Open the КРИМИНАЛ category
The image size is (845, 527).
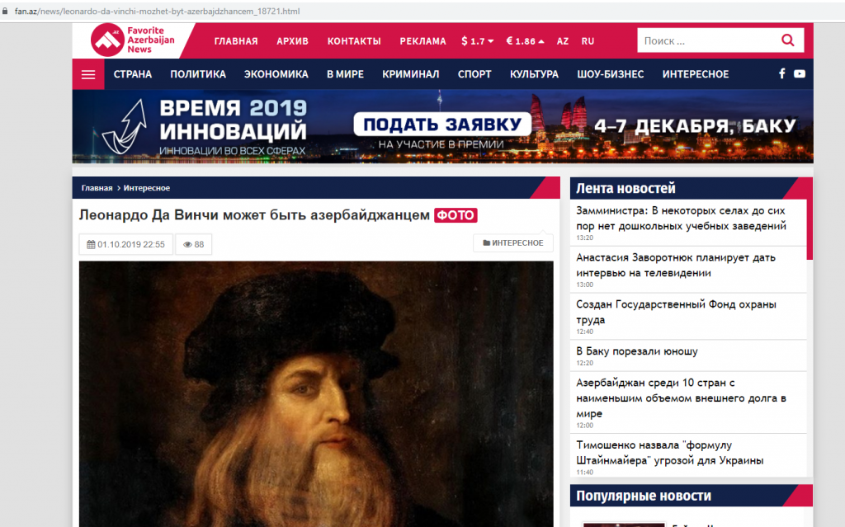point(411,74)
